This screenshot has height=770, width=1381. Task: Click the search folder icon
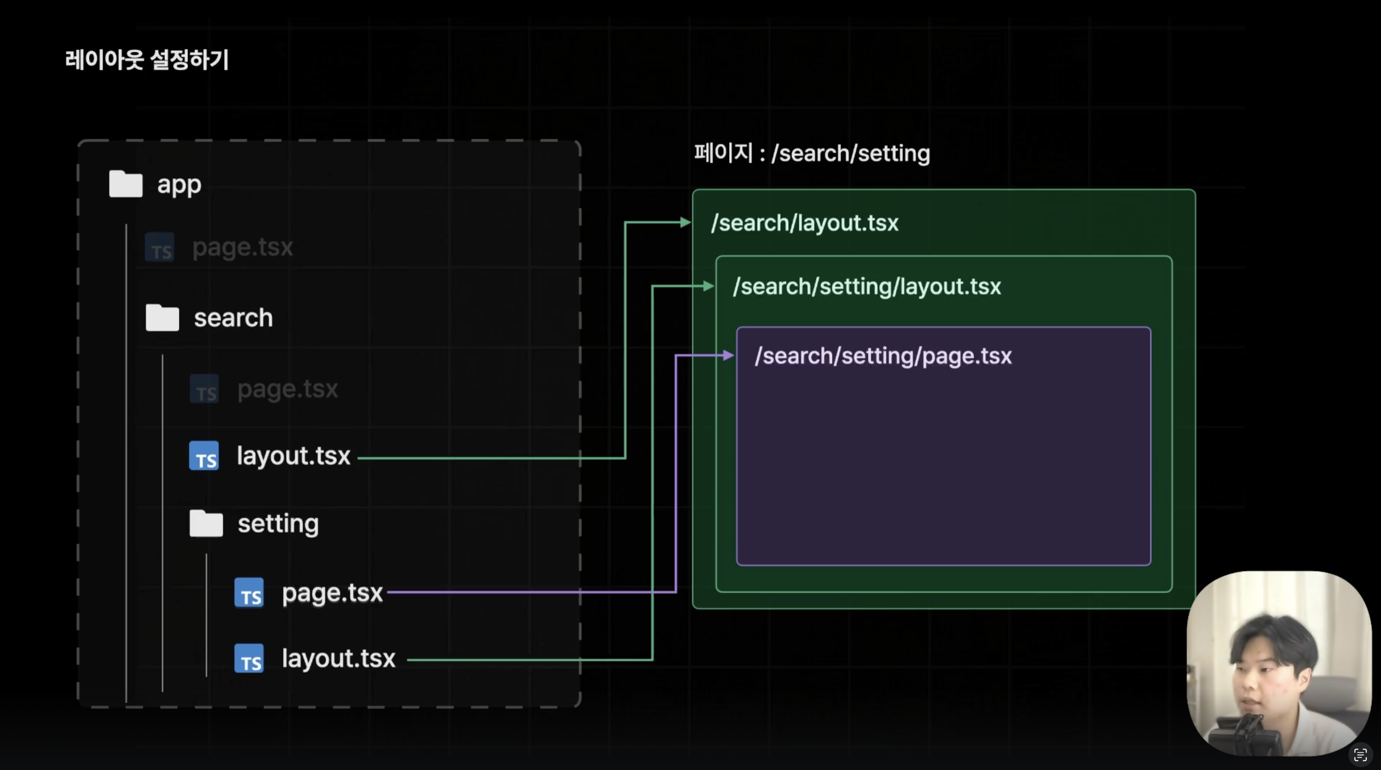tap(163, 317)
